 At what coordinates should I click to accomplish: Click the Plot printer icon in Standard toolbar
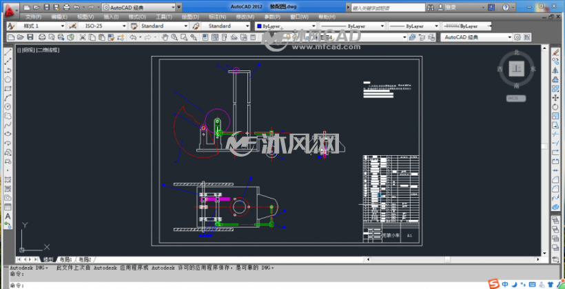42,37
